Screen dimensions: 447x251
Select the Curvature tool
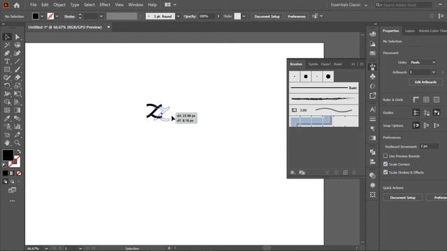[17, 53]
